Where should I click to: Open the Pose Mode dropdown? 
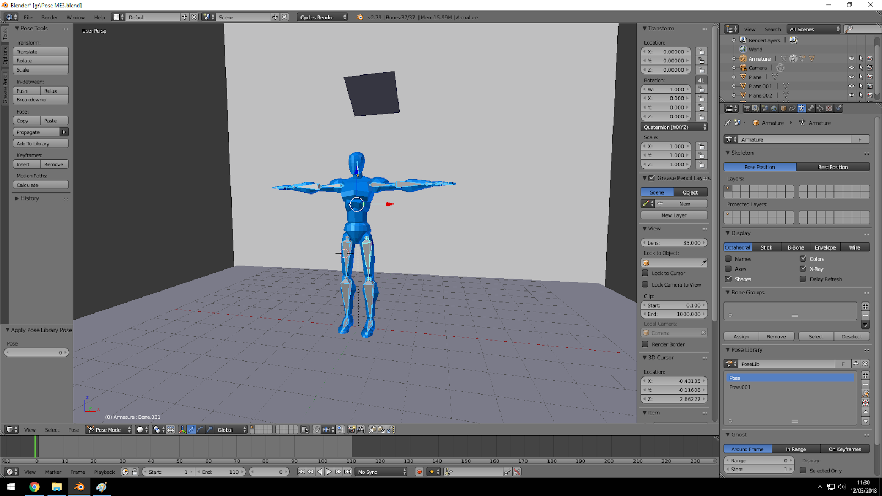point(108,429)
